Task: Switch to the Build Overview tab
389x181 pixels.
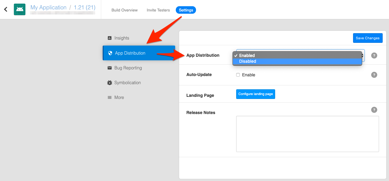Action: (124, 10)
